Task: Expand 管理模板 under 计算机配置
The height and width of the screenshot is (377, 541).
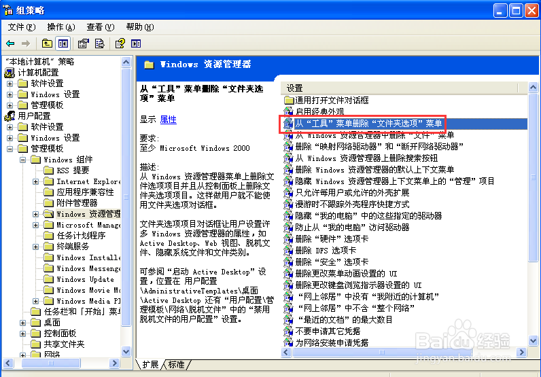Action: point(10,105)
